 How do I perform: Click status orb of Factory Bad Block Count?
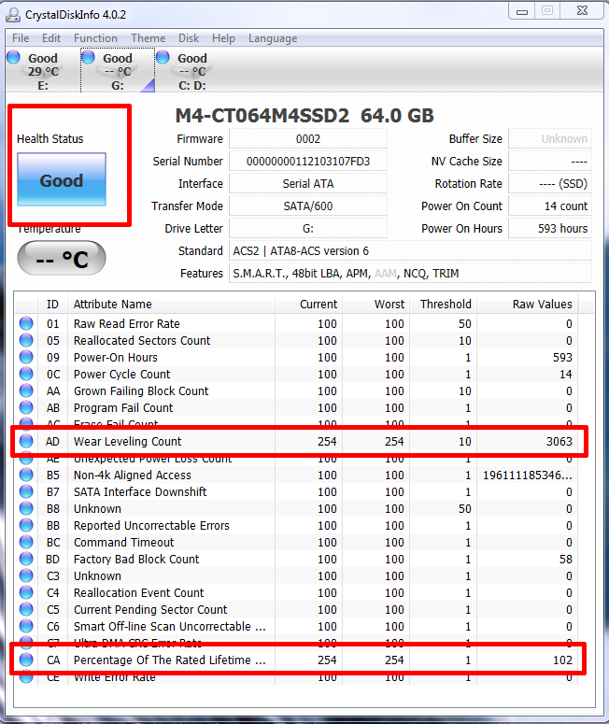(x=26, y=559)
